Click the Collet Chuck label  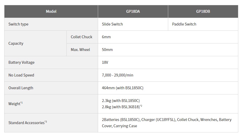click(x=82, y=37)
